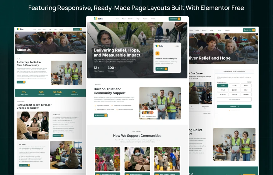Click the donation goal progress bar
Image resolution: width=273 pixels, height=175 pixels.
click(200, 111)
